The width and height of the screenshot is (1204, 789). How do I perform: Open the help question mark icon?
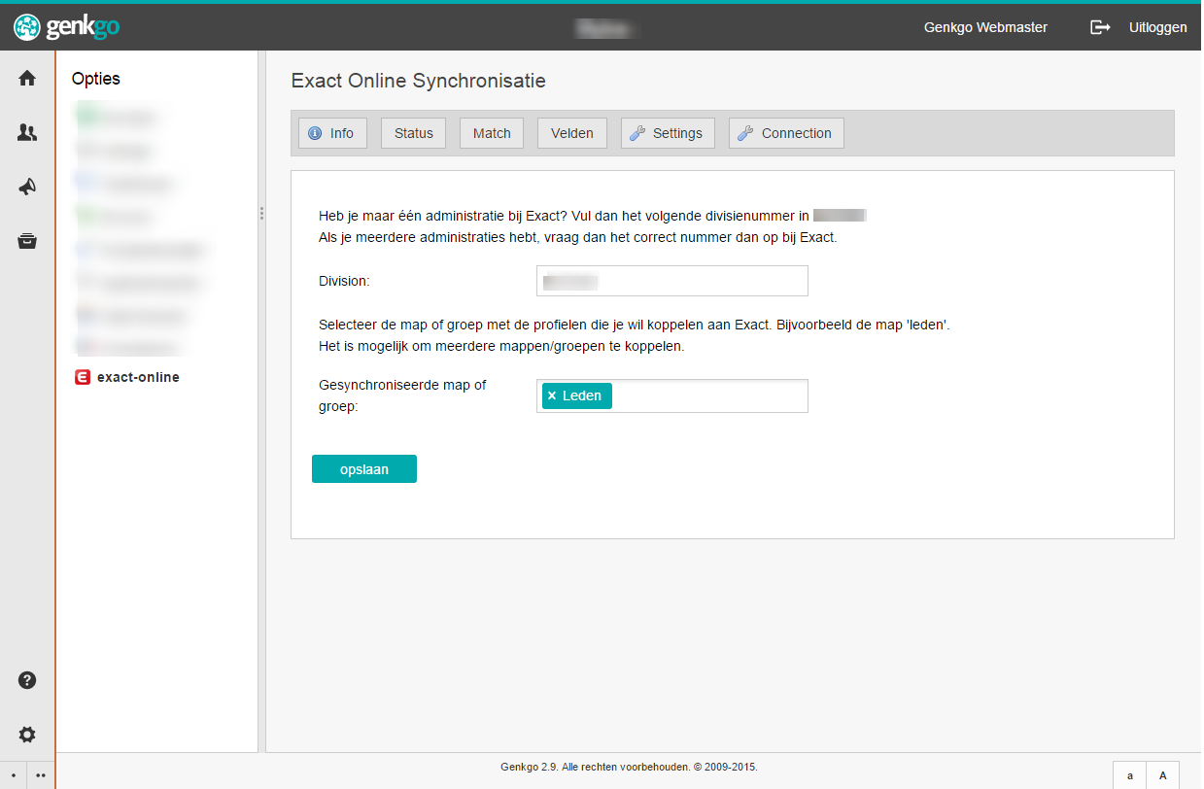tap(27, 680)
